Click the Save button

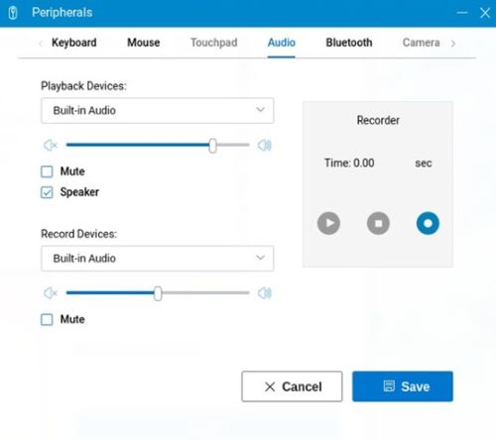[403, 386]
